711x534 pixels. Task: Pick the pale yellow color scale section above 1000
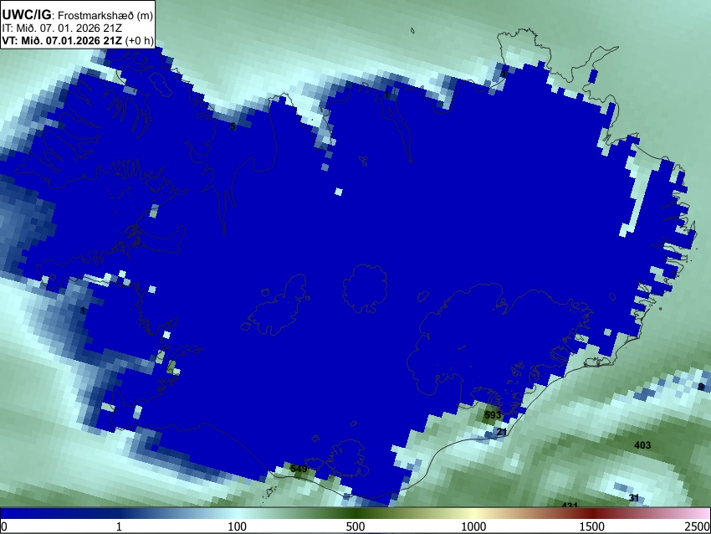pyautogui.click(x=473, y=514)
